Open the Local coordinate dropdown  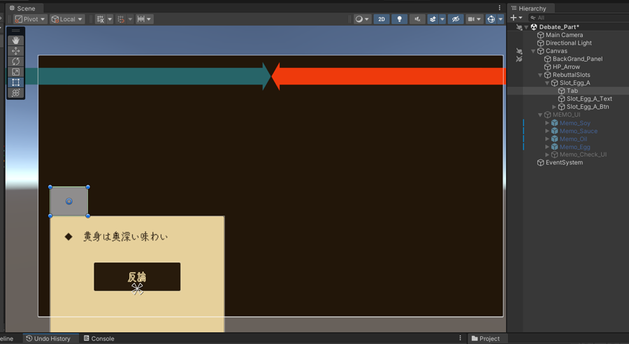click(67, 19)
